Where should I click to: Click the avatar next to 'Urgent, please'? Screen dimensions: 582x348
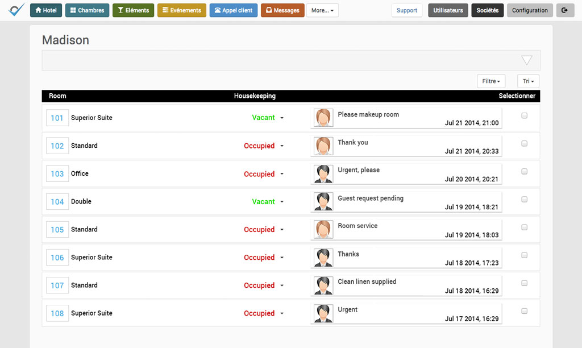tap(323, 174)
